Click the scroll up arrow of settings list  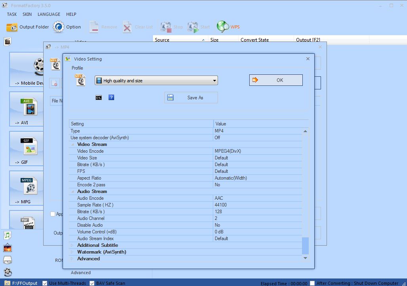[x=305, y=131]
